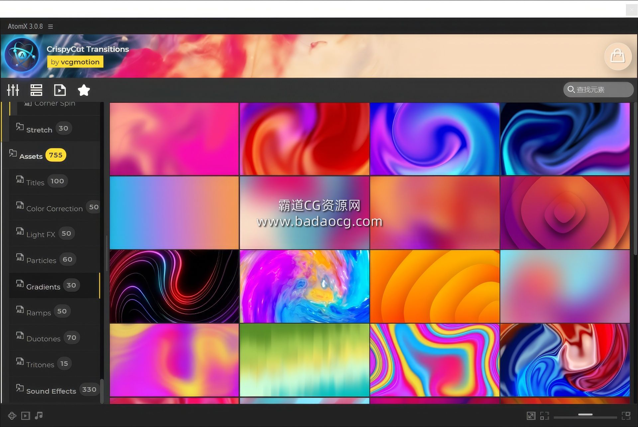
Task: Open the media file play icon
Action: point(60,90)
